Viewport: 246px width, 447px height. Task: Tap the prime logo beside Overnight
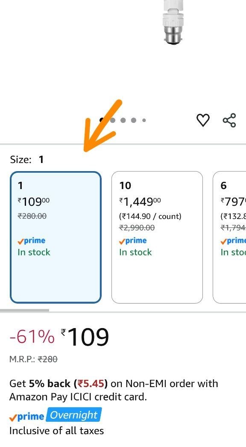tap(26, 417)
